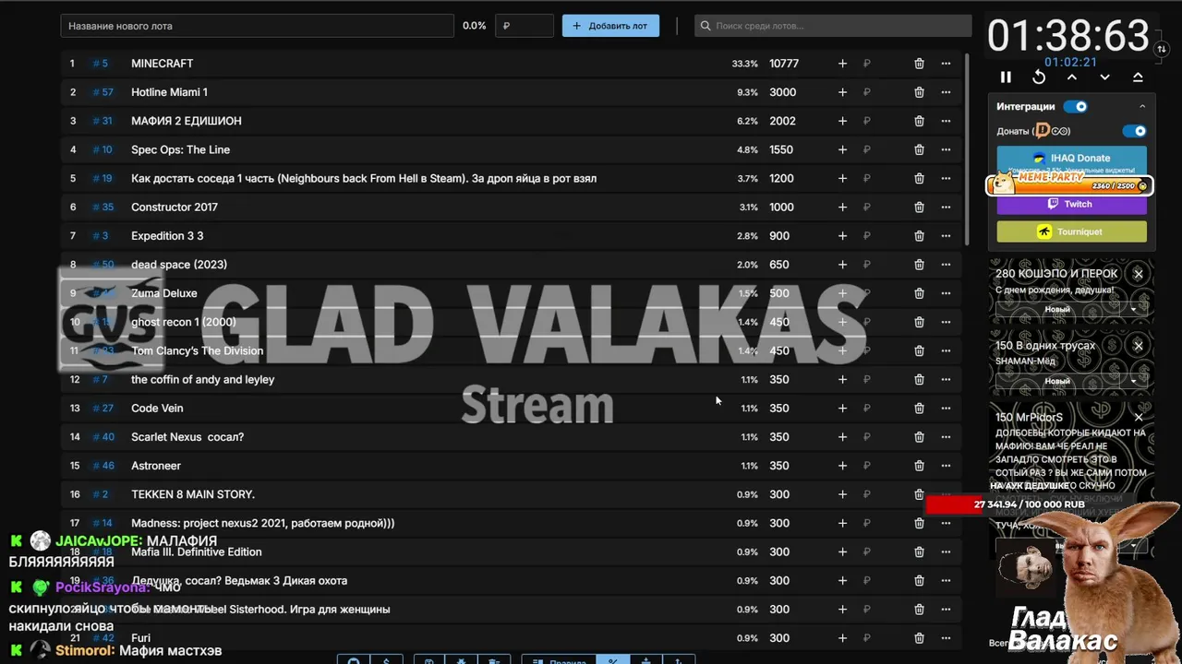Delete the Constructor 2017 lot
This screenshot has height=664, width=1182.
pyautogui.click(x=919, y=207)
